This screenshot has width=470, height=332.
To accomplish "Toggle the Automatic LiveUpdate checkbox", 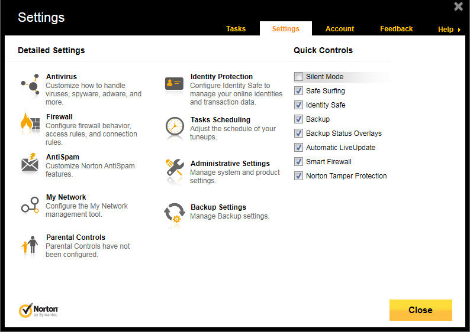I will click(x=298, y=148).
